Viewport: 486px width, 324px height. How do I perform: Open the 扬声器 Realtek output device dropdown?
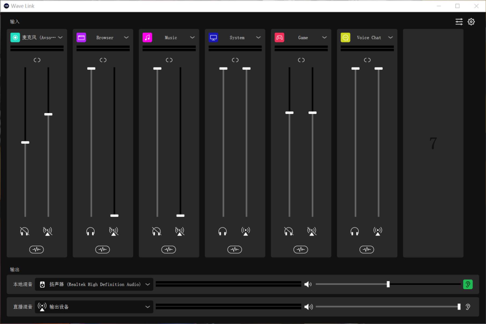pos(147,284)
